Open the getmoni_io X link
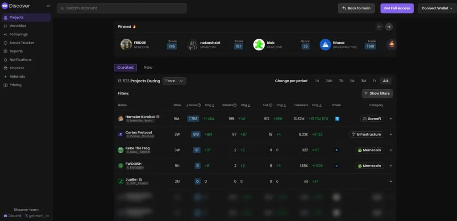This screenshot has width=457, height=221. [x=37, y=216]
